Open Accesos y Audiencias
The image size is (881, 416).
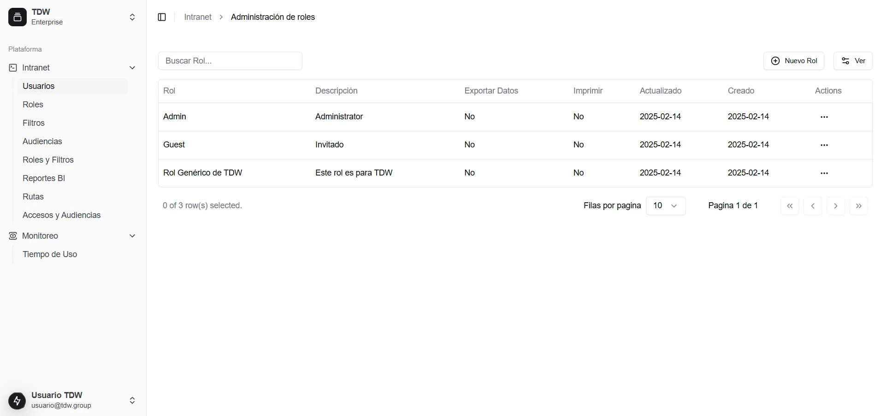coord(73,215)
